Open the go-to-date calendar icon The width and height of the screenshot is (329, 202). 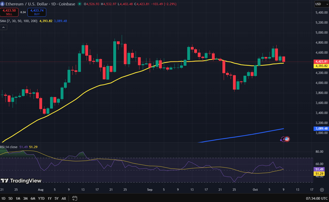[x=75, y=198]
